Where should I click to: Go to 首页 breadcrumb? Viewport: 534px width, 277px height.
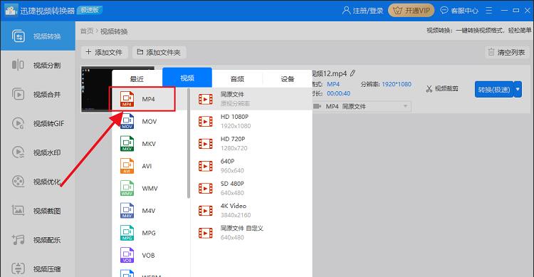coord(87,31)
